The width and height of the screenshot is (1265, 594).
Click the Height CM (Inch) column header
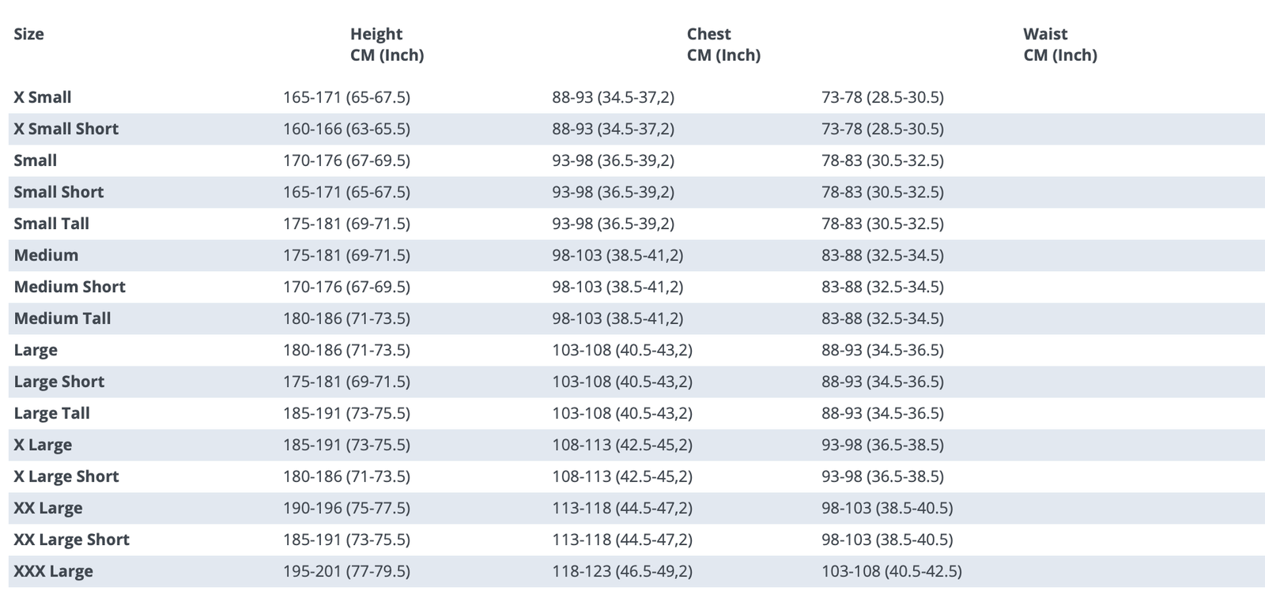coord(387,44)
